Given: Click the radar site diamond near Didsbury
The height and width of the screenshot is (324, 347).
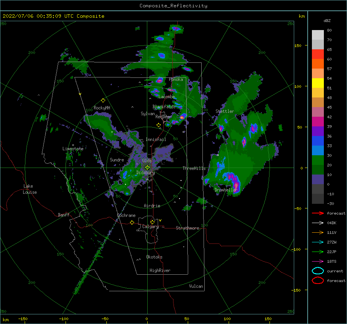Looking at the screenshot, I should tap(147, 168).
